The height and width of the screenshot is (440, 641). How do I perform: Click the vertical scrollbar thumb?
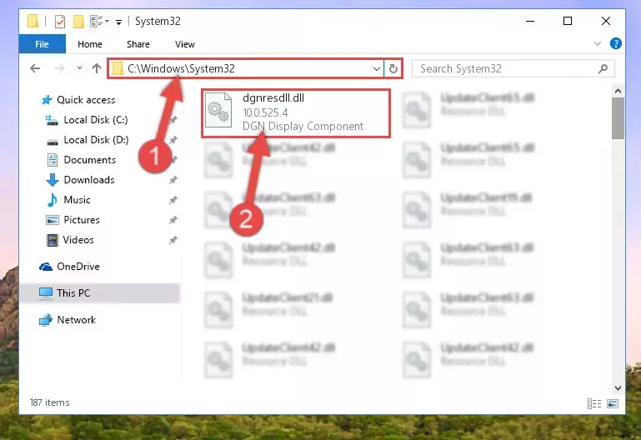pos(618,118)
